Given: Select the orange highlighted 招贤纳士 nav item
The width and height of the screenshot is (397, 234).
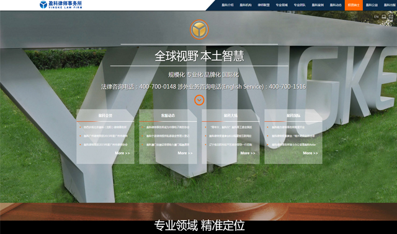Looking at the screenshot, I should tap(354, 5).
